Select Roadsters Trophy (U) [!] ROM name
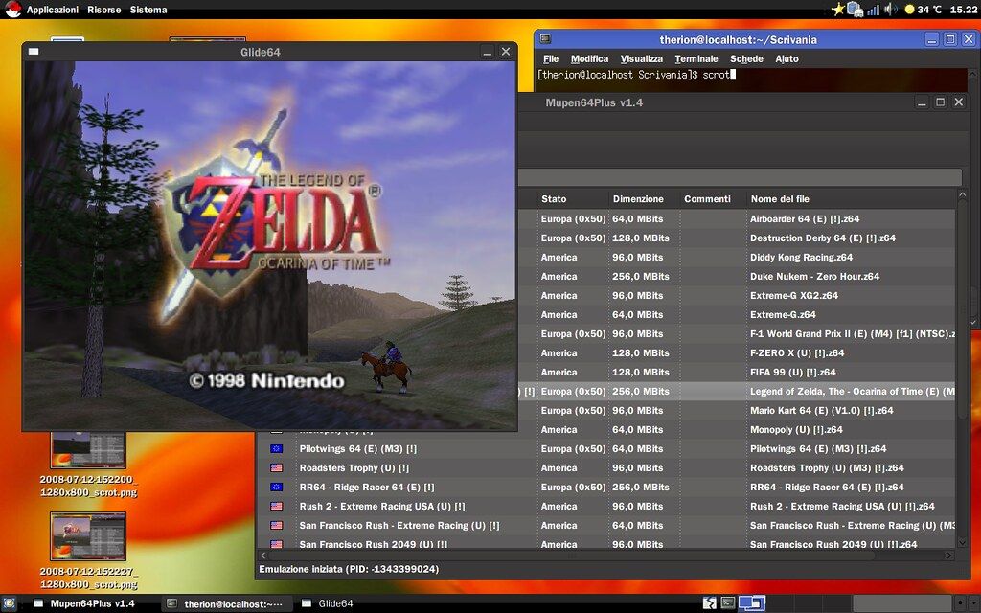981x613 pixels. (354, 467)
